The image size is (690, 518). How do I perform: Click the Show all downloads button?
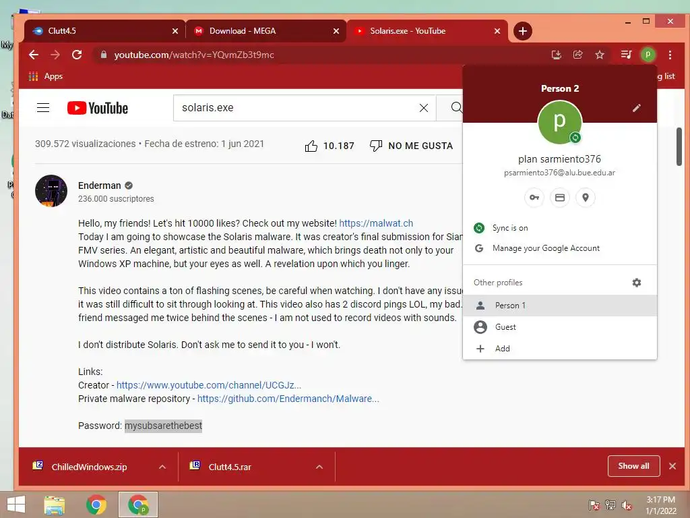[633, 466]
